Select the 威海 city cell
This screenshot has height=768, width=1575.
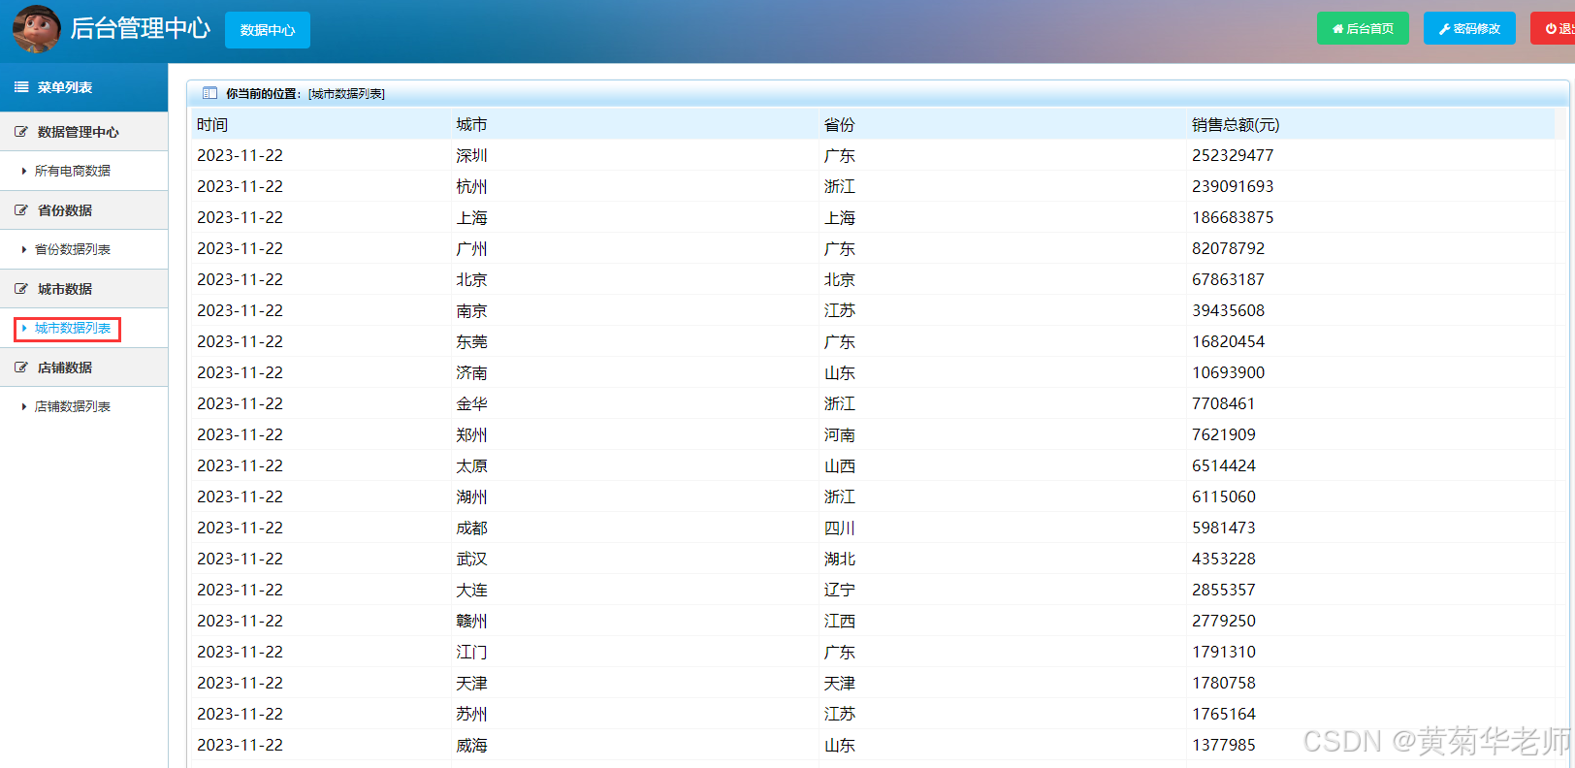[x=471, y=745]
